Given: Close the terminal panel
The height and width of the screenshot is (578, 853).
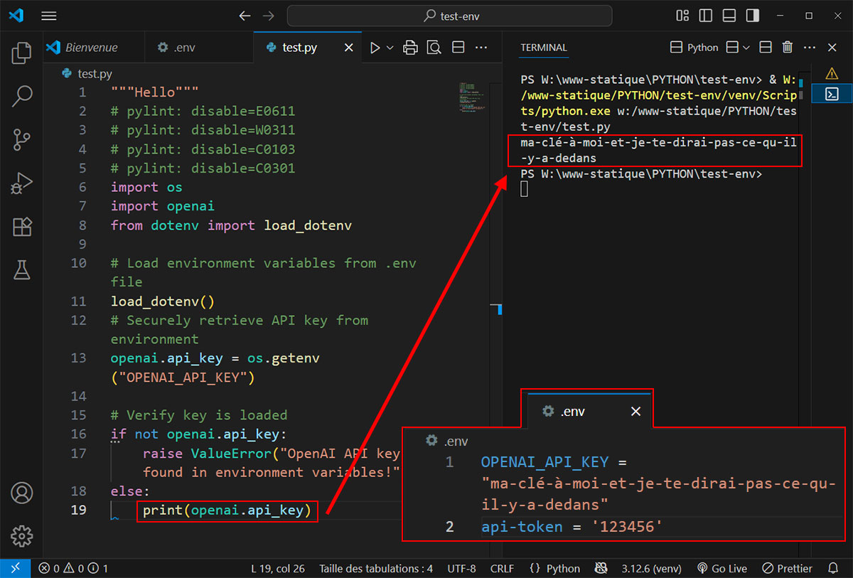Looking at the screenshot, I should click(x=832, y=48).
